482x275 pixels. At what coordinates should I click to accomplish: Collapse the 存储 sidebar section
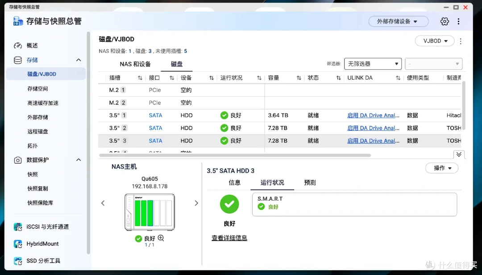point(79,60)
